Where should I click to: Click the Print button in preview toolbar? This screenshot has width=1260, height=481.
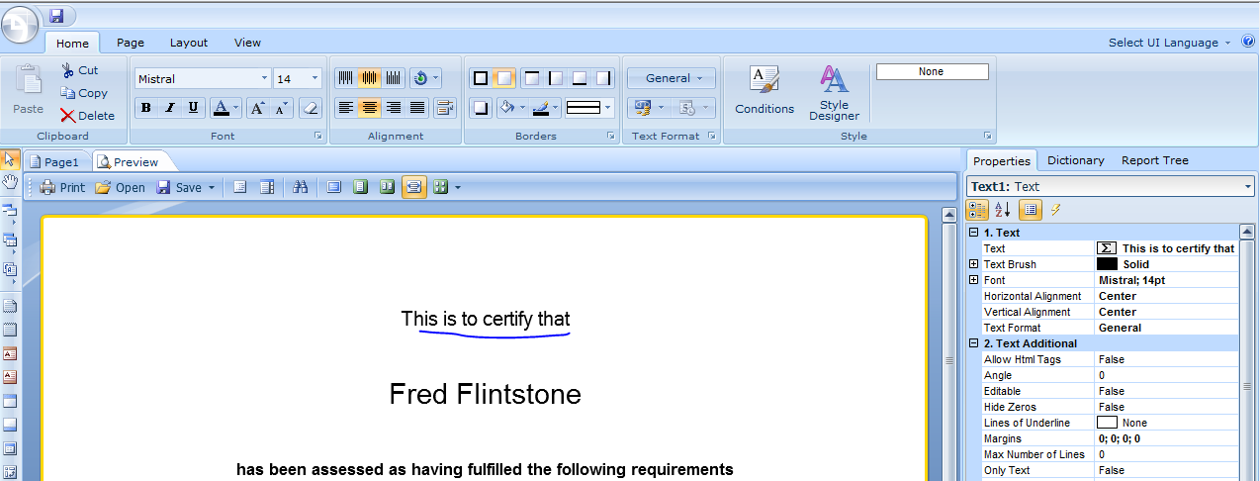pyautogui.click(x=62, y=187)
